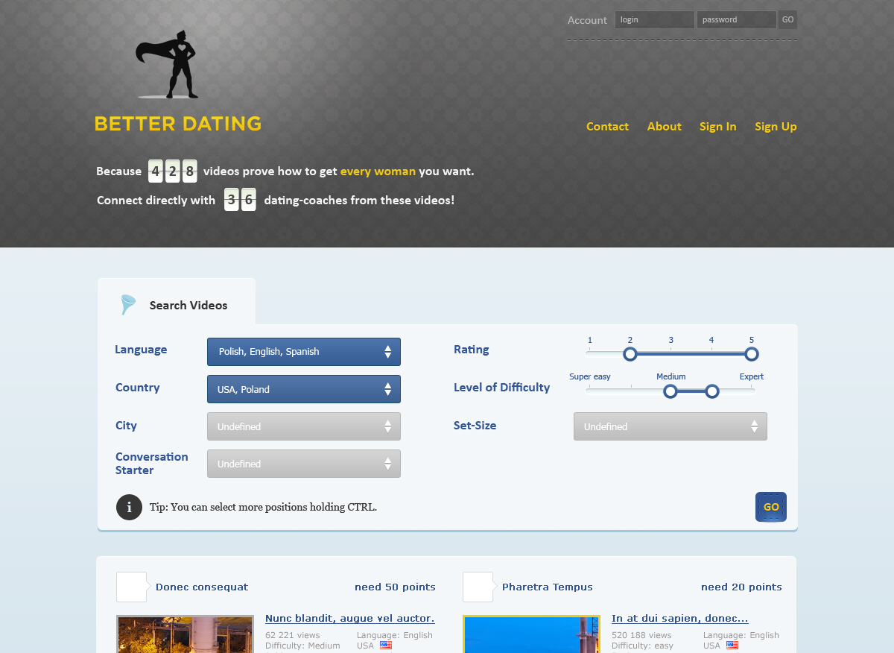Click the USA flag under In at dui sapien
The height and width of the screenshot is (653, 894).
(732, 646)
